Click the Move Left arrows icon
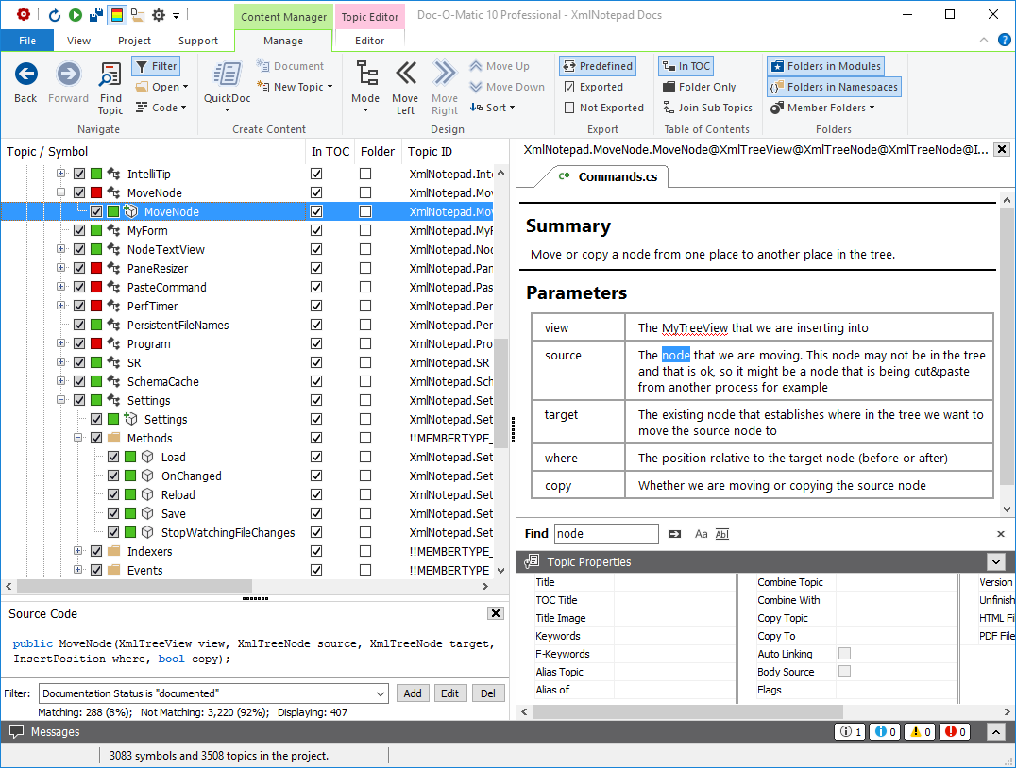The image size is (1016, 768). (405, 75)
